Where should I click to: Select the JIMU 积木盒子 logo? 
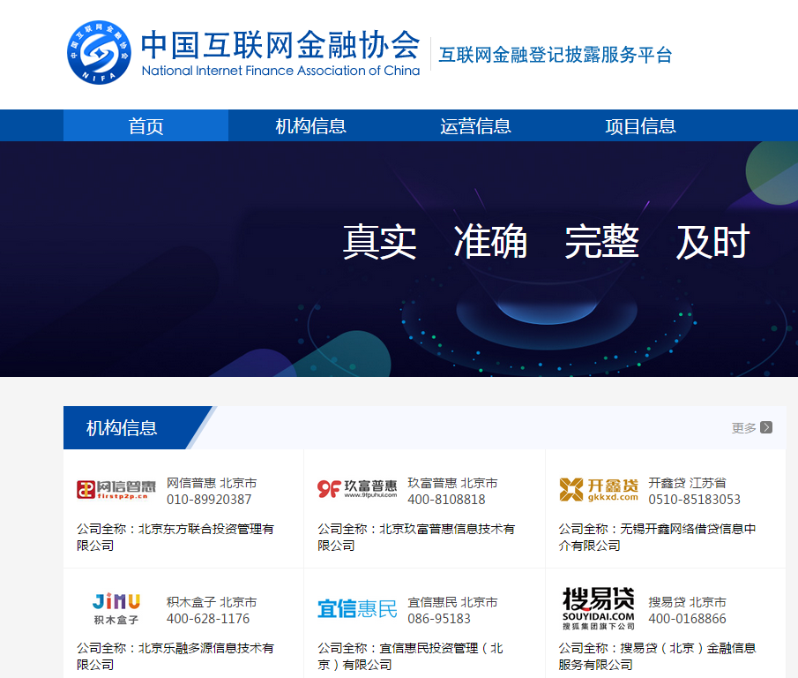116,609
